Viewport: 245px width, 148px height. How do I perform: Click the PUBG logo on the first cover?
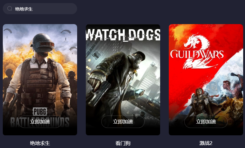click(40, 112)
